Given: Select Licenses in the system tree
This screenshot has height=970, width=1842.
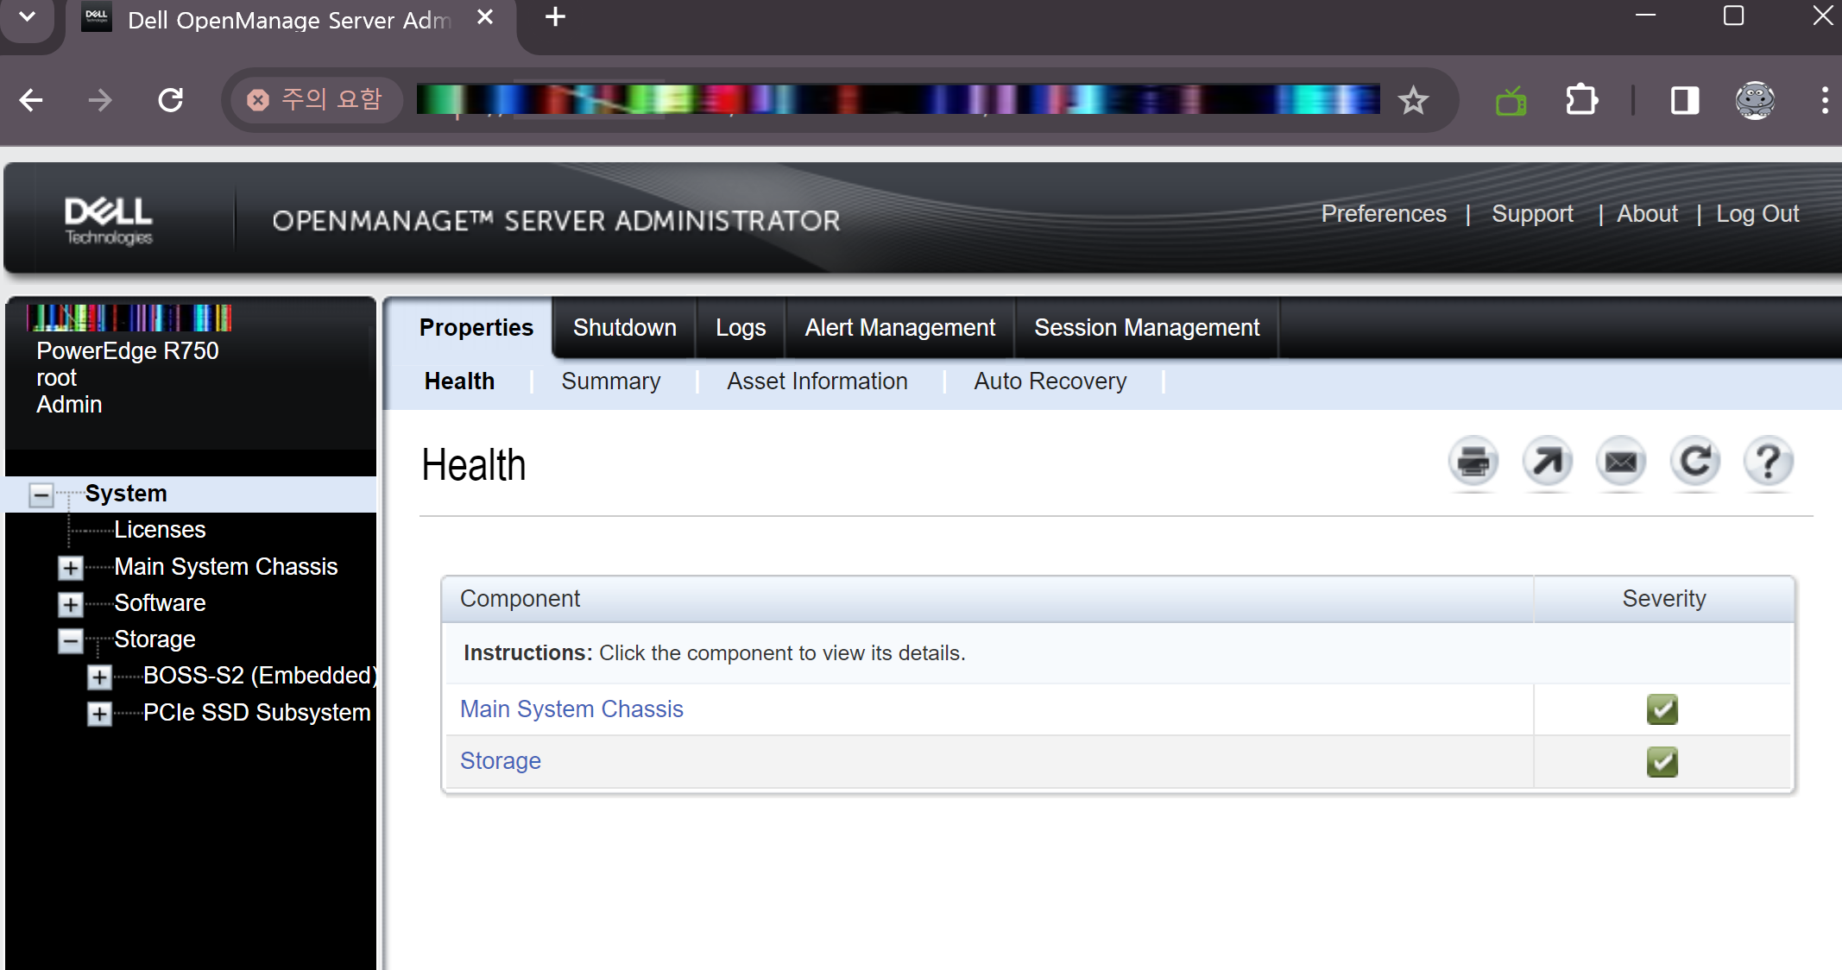Looking at the screenshot, I should click(x=160, y=530).
